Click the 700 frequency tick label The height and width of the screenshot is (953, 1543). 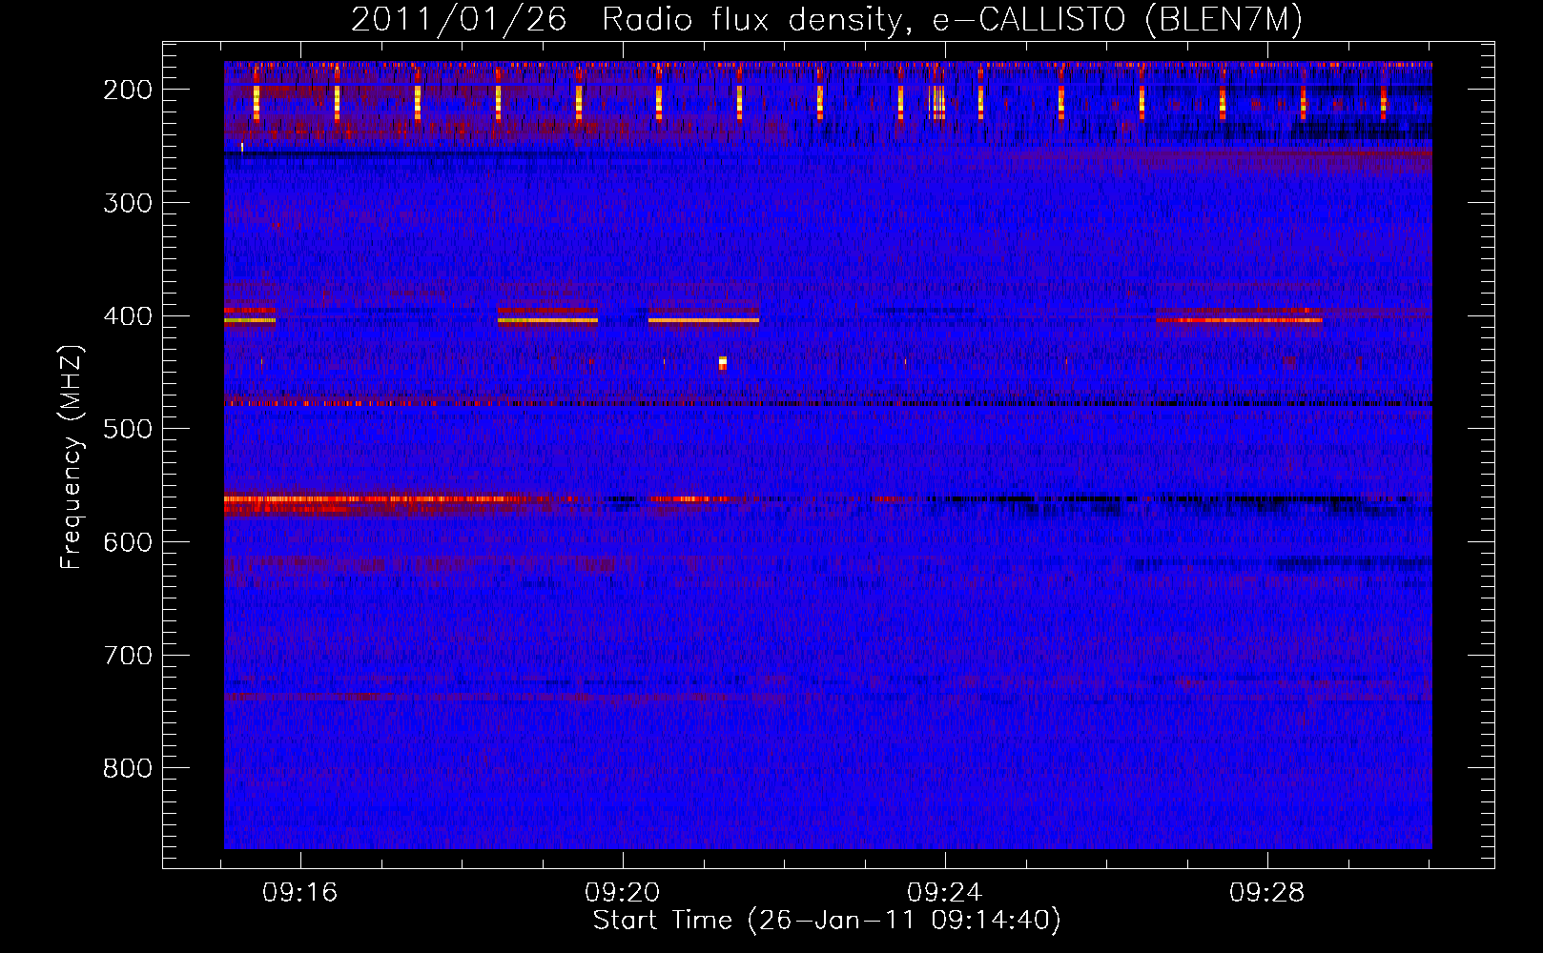tap(128, 656)
